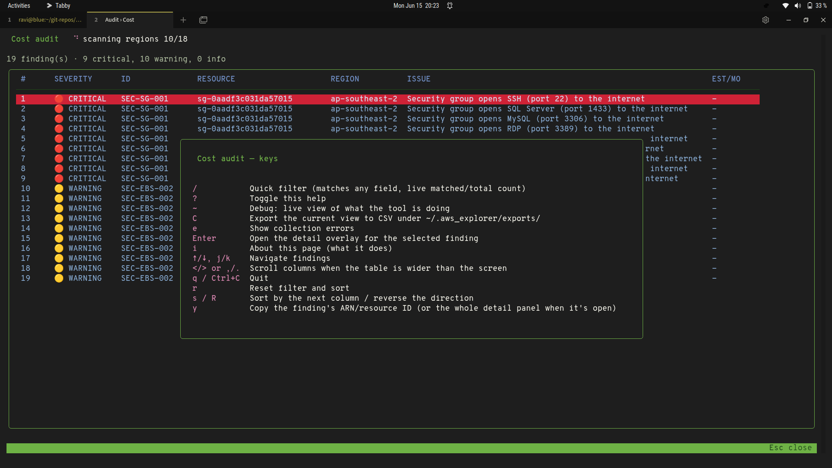Click the notification bell in top bar

point(450,6)
